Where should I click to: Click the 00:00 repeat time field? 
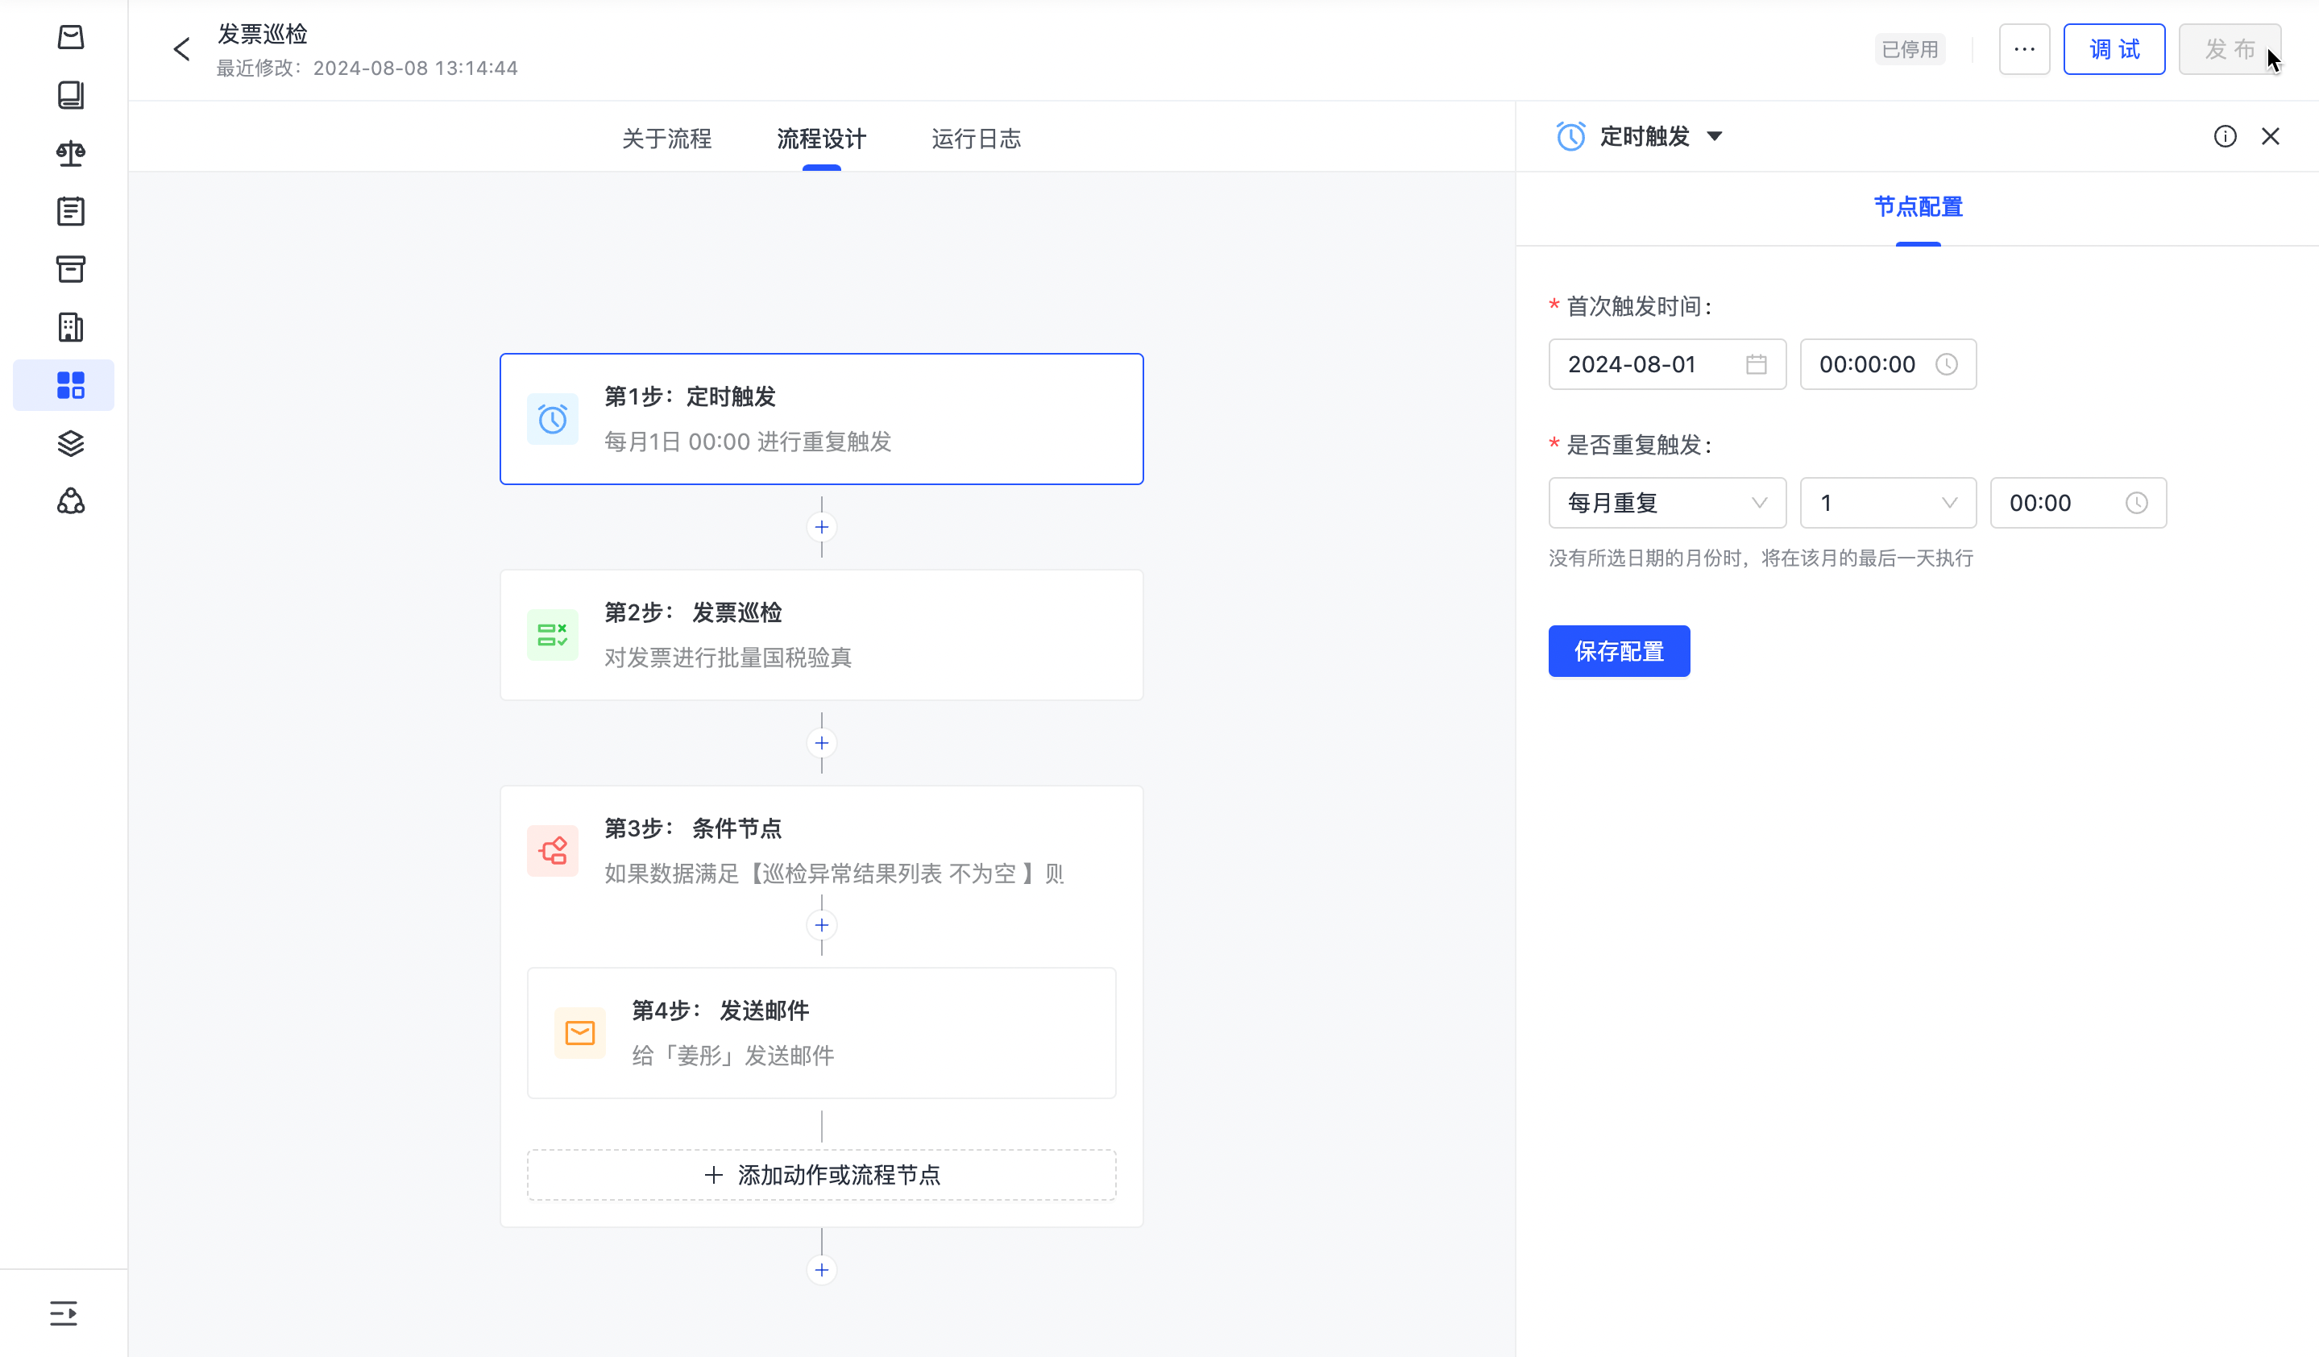pos(2078,502)
